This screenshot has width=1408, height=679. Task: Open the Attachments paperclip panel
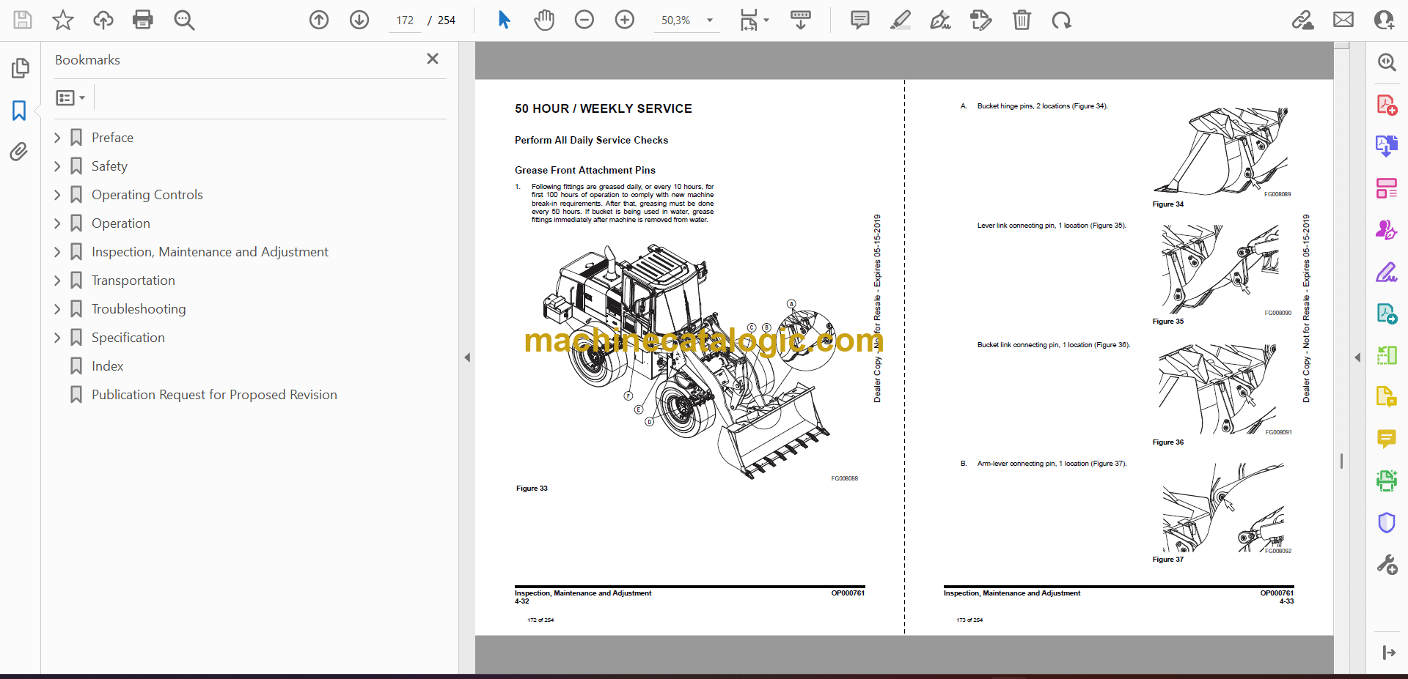pyautogui.click(x=19, y=152)
